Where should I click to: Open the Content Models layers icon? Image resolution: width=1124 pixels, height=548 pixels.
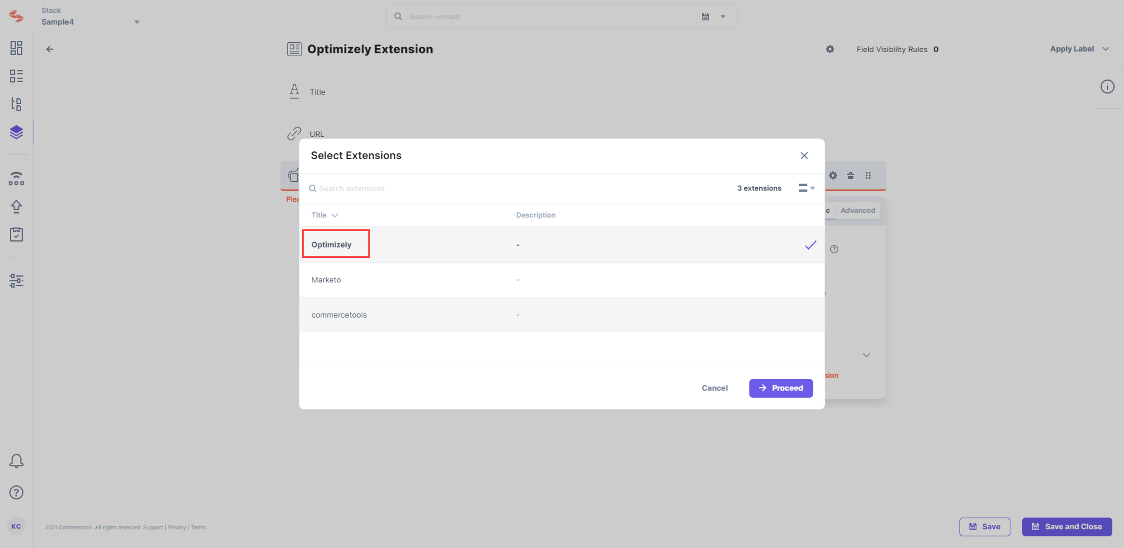coord(16,132)
